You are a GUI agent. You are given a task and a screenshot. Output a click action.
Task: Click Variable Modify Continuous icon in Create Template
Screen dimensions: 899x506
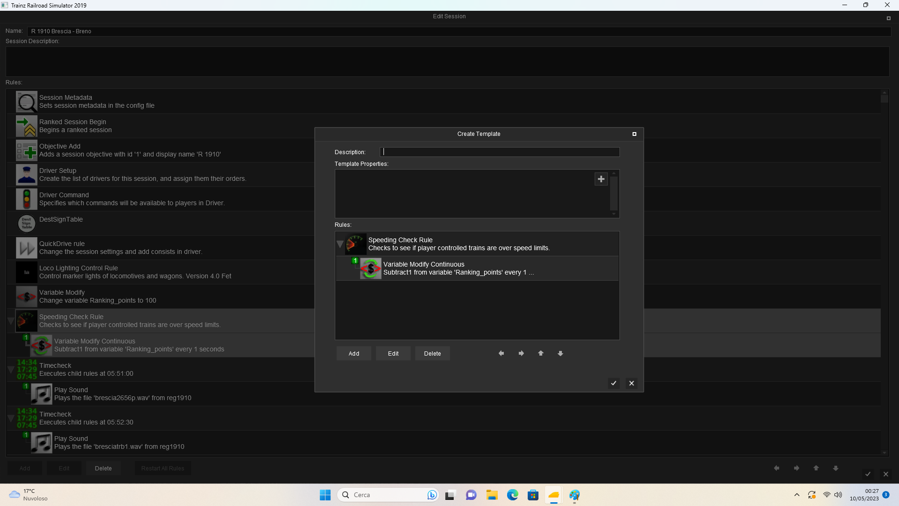pos(371,268)
